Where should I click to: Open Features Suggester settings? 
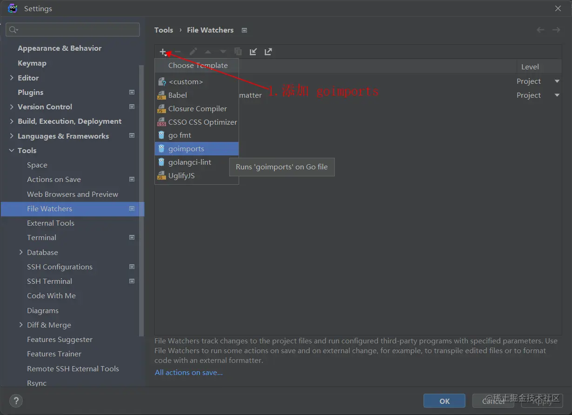(60, 340)
